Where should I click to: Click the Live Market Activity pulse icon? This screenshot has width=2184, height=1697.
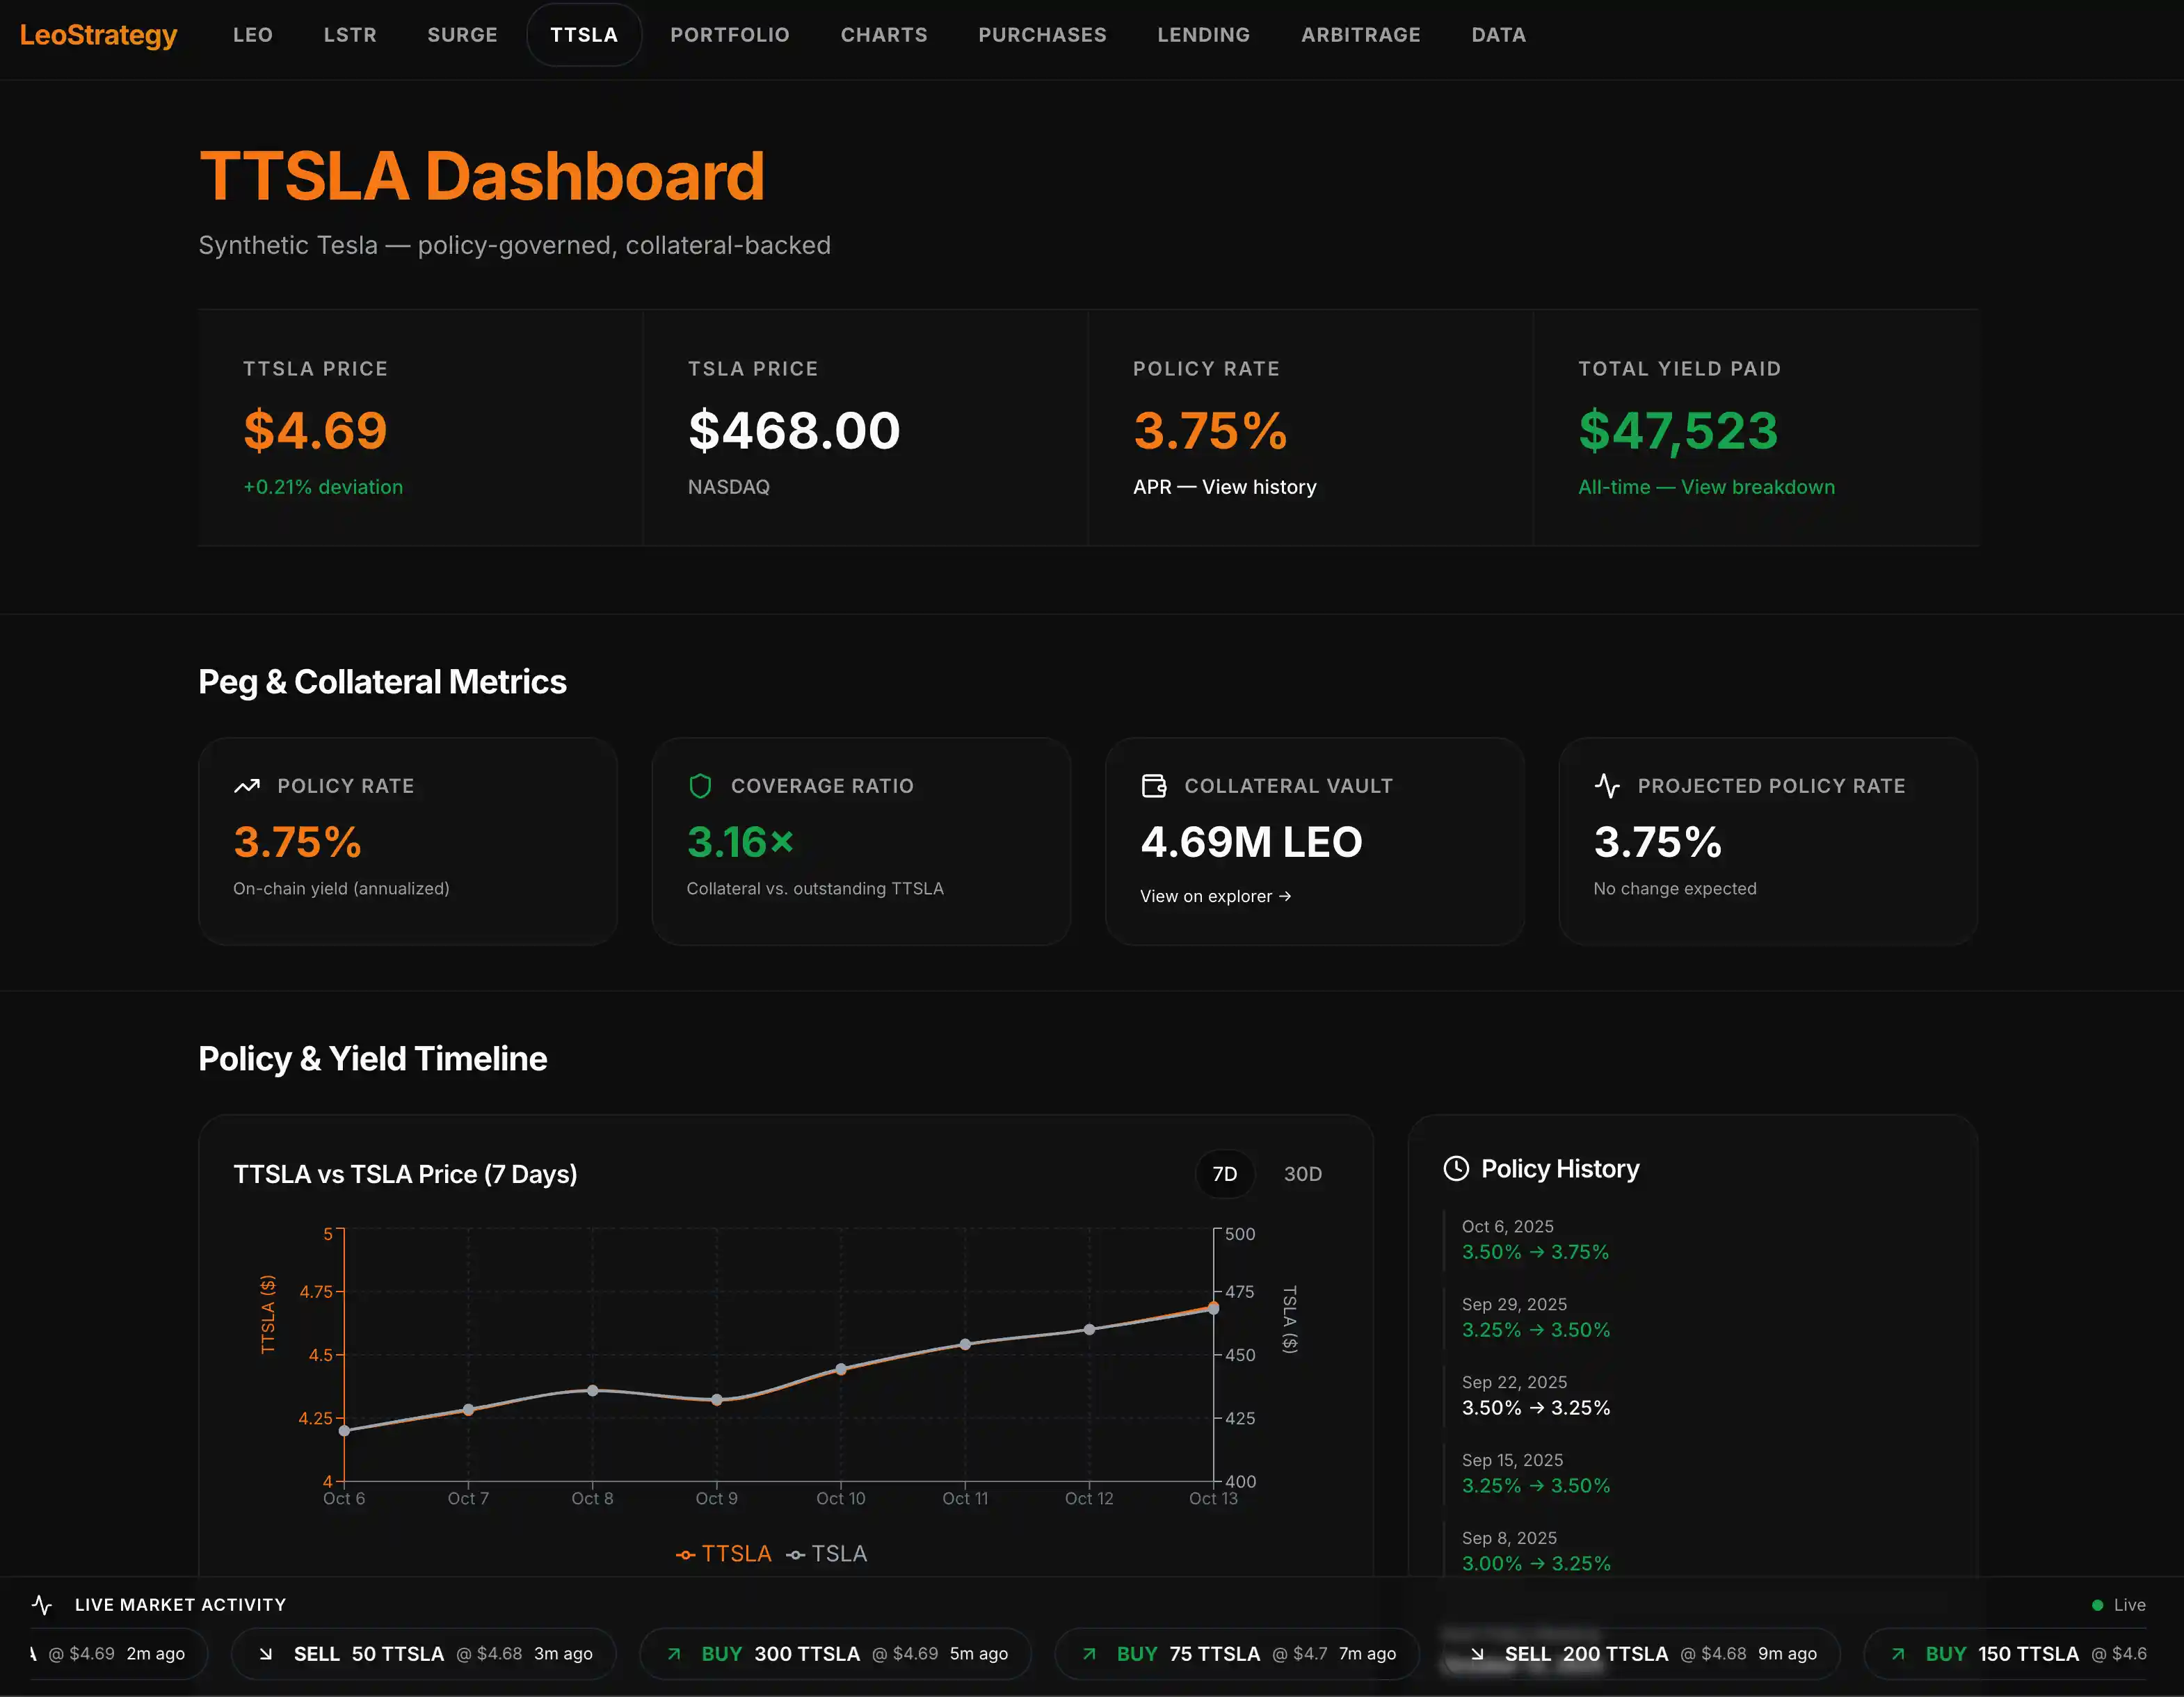point(42,1605)
